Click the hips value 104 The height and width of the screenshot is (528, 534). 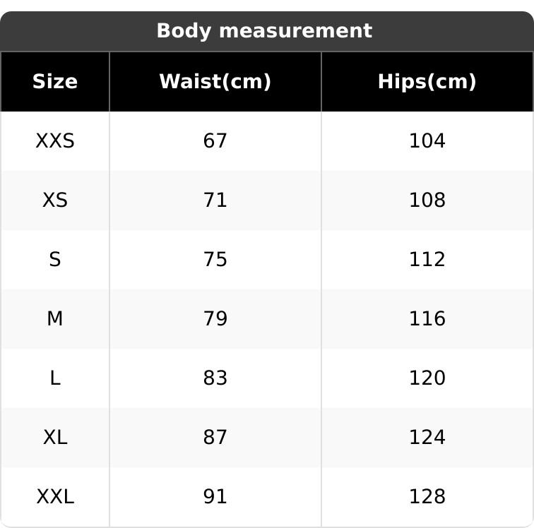427,141
